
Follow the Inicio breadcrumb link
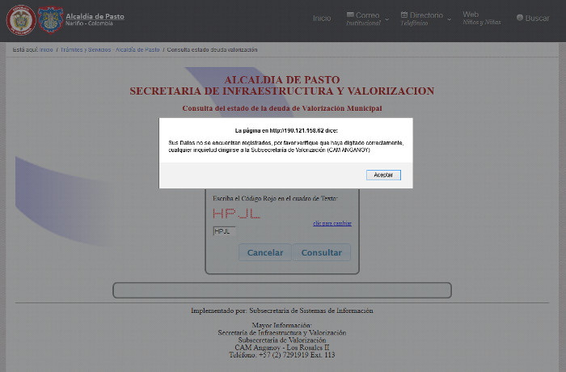[46, 50]
